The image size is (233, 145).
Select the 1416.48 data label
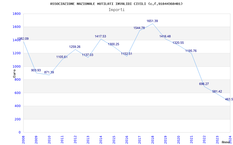point(165,37)
